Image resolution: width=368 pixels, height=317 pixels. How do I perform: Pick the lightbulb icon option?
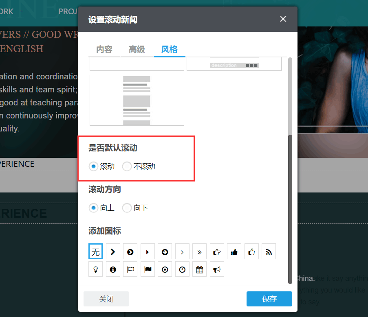(x=95, y=269)
